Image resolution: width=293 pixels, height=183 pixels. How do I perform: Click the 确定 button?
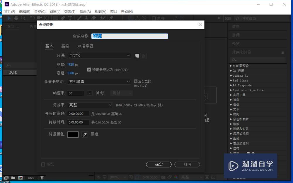click(x=159, y=164)
